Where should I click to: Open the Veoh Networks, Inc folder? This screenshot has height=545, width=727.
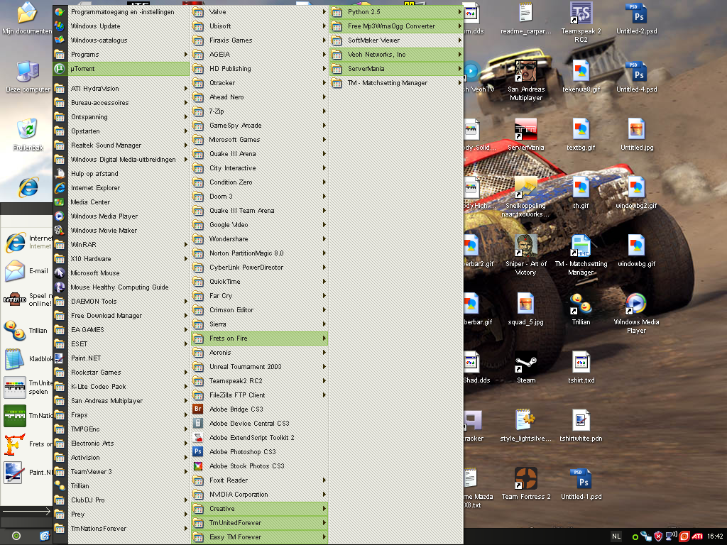tap(396, 54)
